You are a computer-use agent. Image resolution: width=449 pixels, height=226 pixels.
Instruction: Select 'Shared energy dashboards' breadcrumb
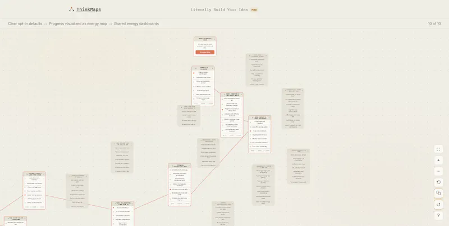tap(136, 23)
